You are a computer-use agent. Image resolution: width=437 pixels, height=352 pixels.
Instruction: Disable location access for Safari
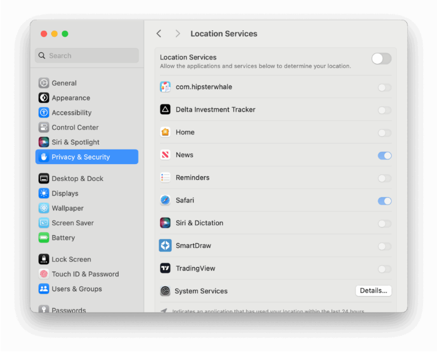click(385, 201)
